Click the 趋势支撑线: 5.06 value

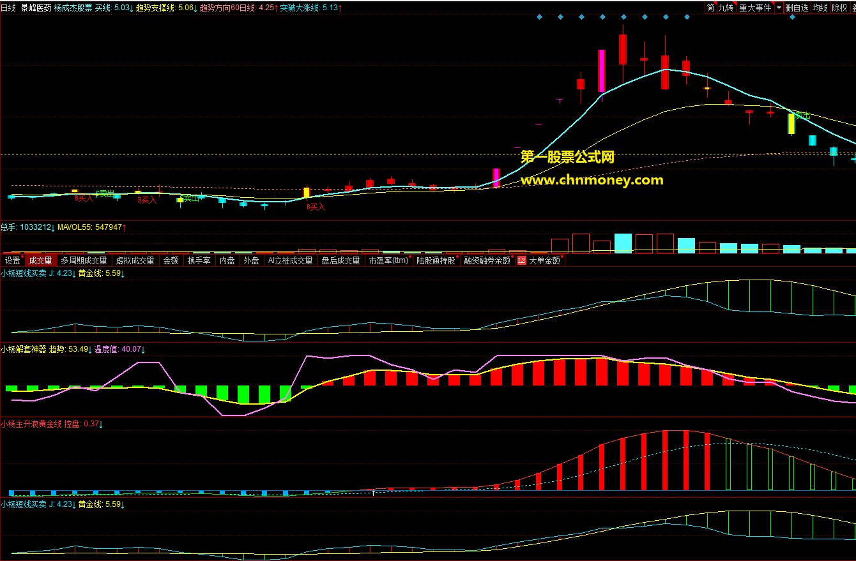[x=166, y=8]
